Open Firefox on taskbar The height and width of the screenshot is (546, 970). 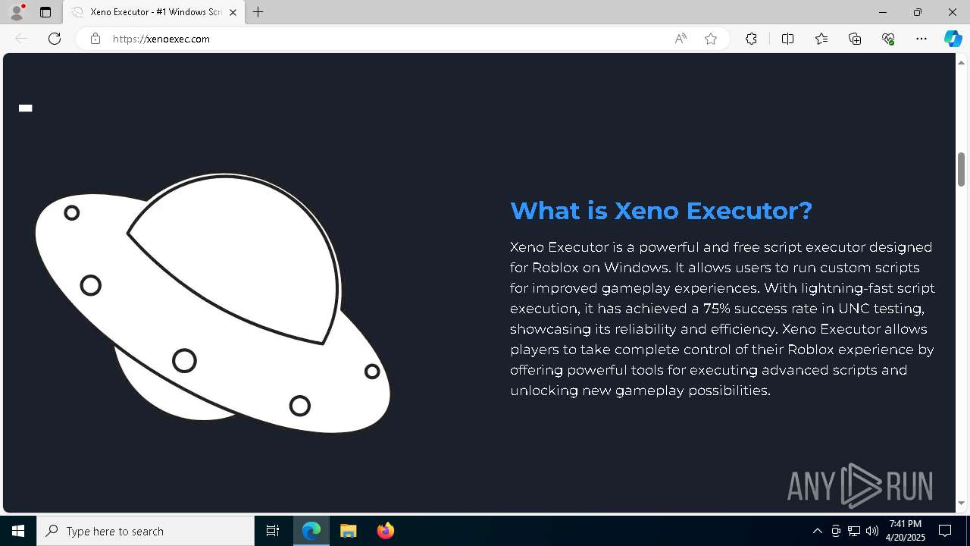[x=385, y=531]
